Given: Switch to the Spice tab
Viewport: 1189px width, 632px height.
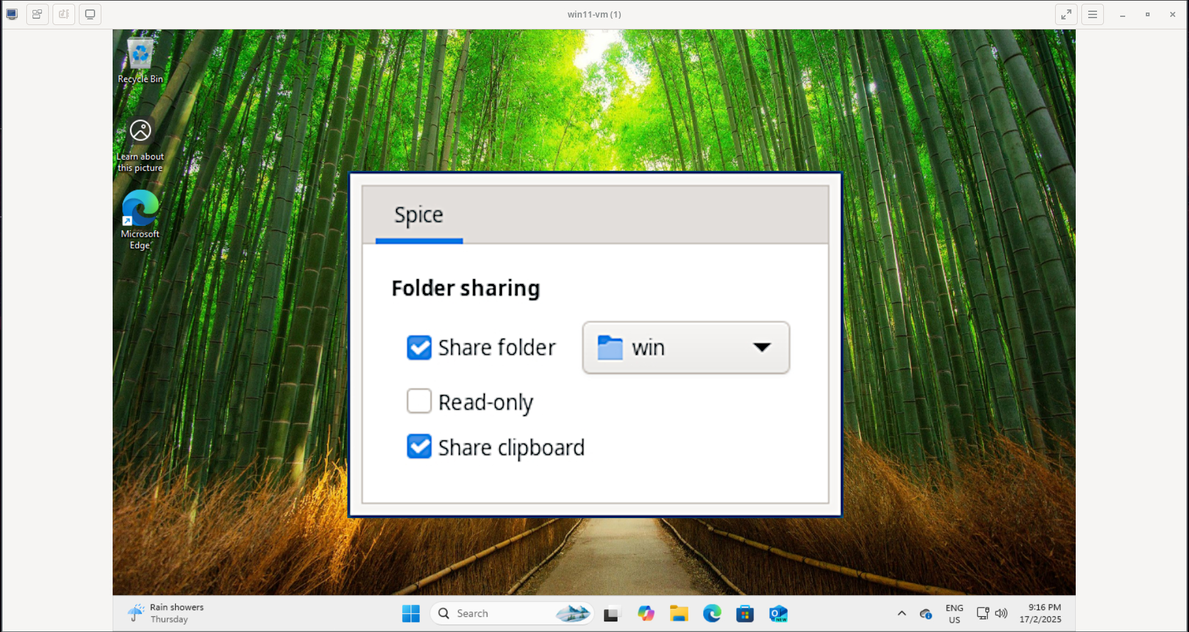Looking at the screenshot, I should [x=419, y=215].
